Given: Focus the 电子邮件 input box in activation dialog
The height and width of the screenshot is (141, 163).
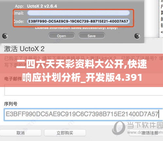Looking at the screenshot, I should 84,90.
